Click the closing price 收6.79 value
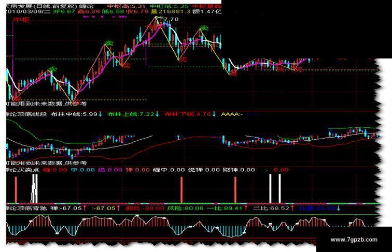Screen dimensions: 392x252 click(x=138, y=11)
